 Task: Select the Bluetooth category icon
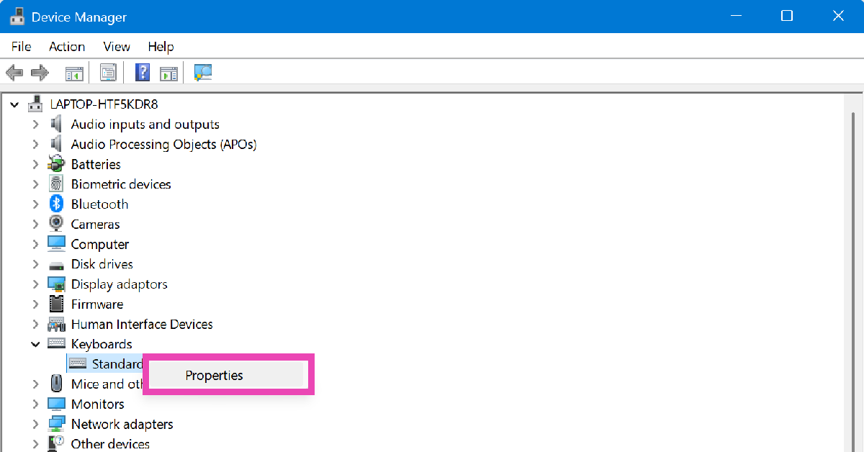pos(56,204)
